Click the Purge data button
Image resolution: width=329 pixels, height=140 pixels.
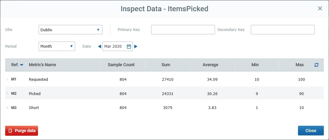click(x=22, y=131)
